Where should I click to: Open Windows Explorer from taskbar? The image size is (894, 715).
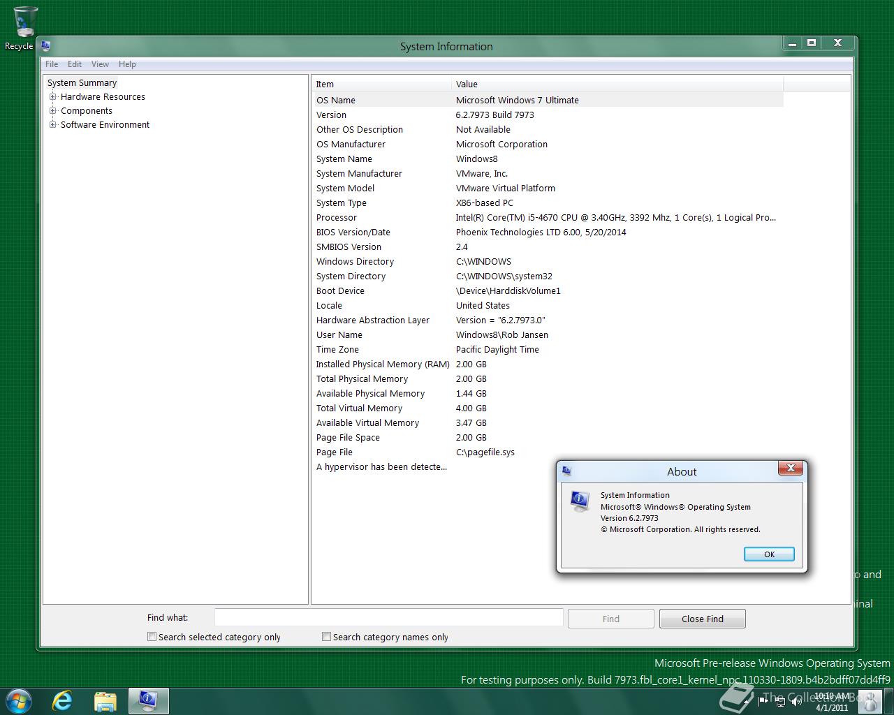click(x=105, y=701)
